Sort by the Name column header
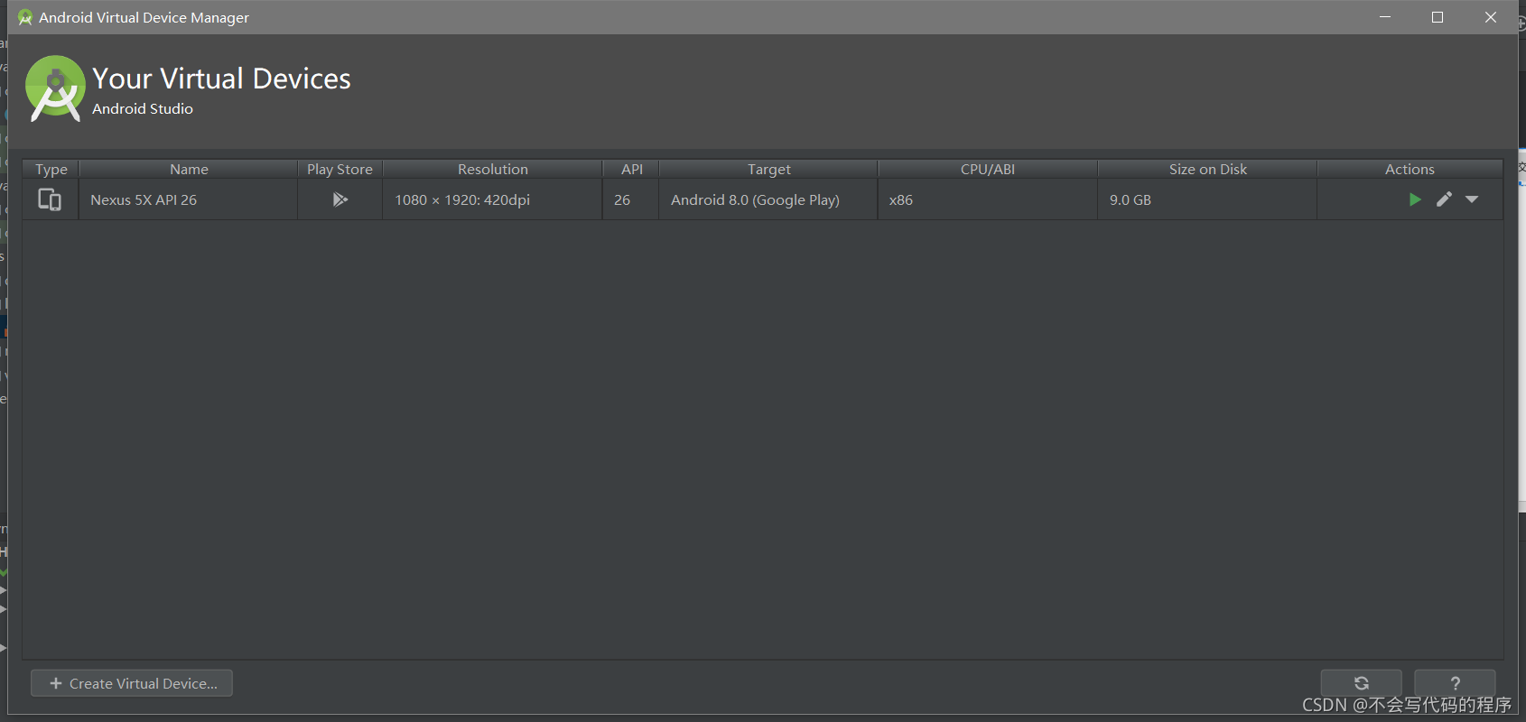Viewport: 1526px width, 722px height. [189, 169]
